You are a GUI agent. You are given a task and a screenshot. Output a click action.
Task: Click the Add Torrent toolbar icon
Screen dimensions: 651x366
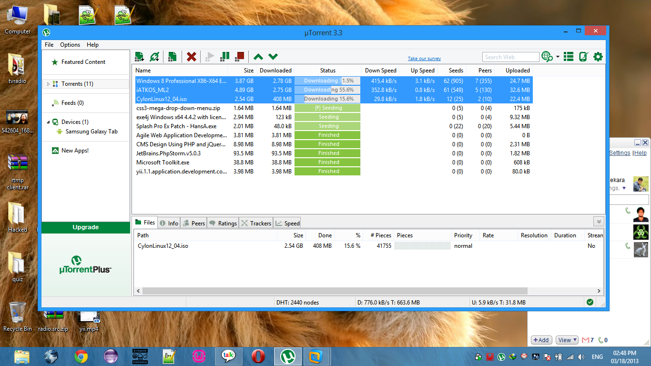coord(139,57)
